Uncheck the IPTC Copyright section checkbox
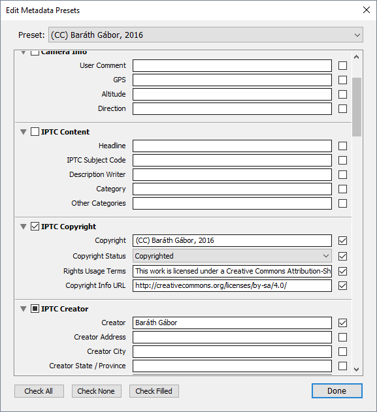Image resolution: width=377 pixels, height=412 pixels. click(x=35, y=226)
